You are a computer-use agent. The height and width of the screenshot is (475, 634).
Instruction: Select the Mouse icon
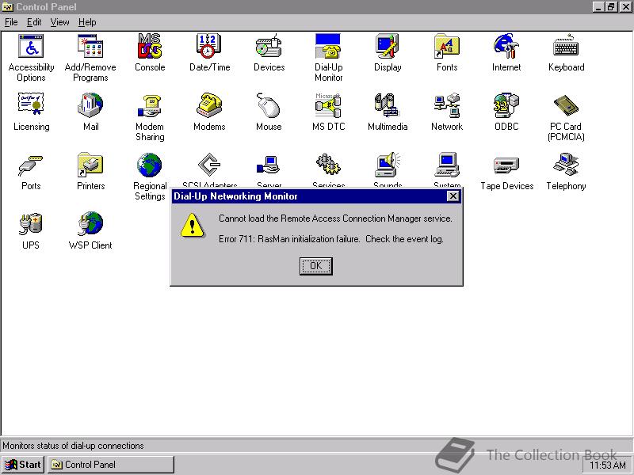pos(269,105)
